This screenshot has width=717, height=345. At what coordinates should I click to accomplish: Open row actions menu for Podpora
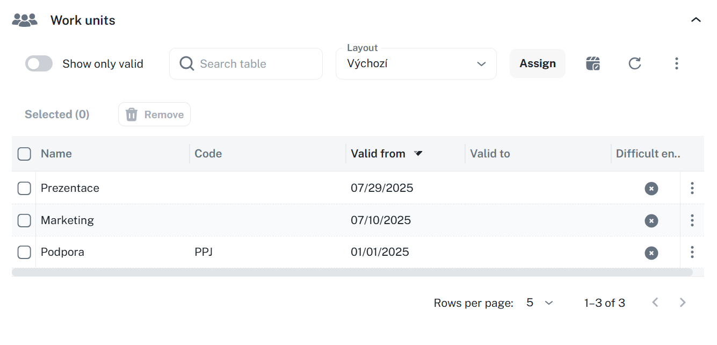(x=692, y=252)
